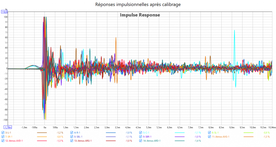Click the blue R-1 line swatch
Image resolution: width=276 pixels, height=147 pixels.
pyautogui.click(x=111, y=133)
